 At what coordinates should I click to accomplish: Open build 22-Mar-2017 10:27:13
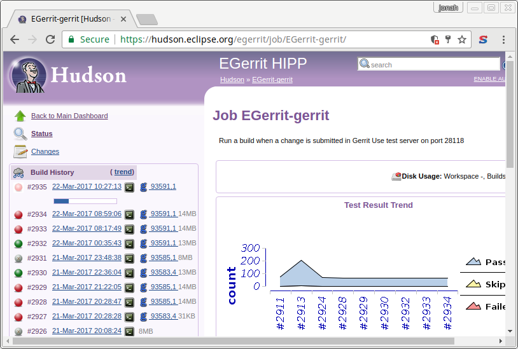pos(87,186)
